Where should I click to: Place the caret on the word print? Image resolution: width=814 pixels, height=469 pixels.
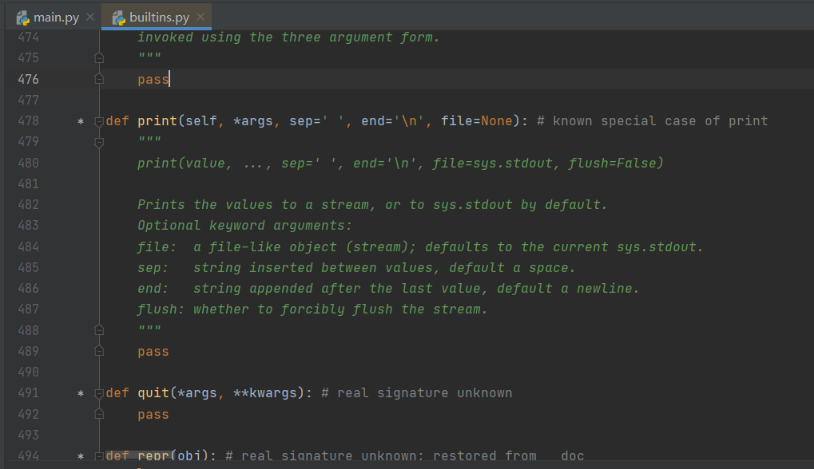[x=157, y=120]
